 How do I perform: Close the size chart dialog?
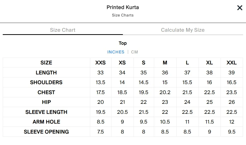[x=240, y=8]
